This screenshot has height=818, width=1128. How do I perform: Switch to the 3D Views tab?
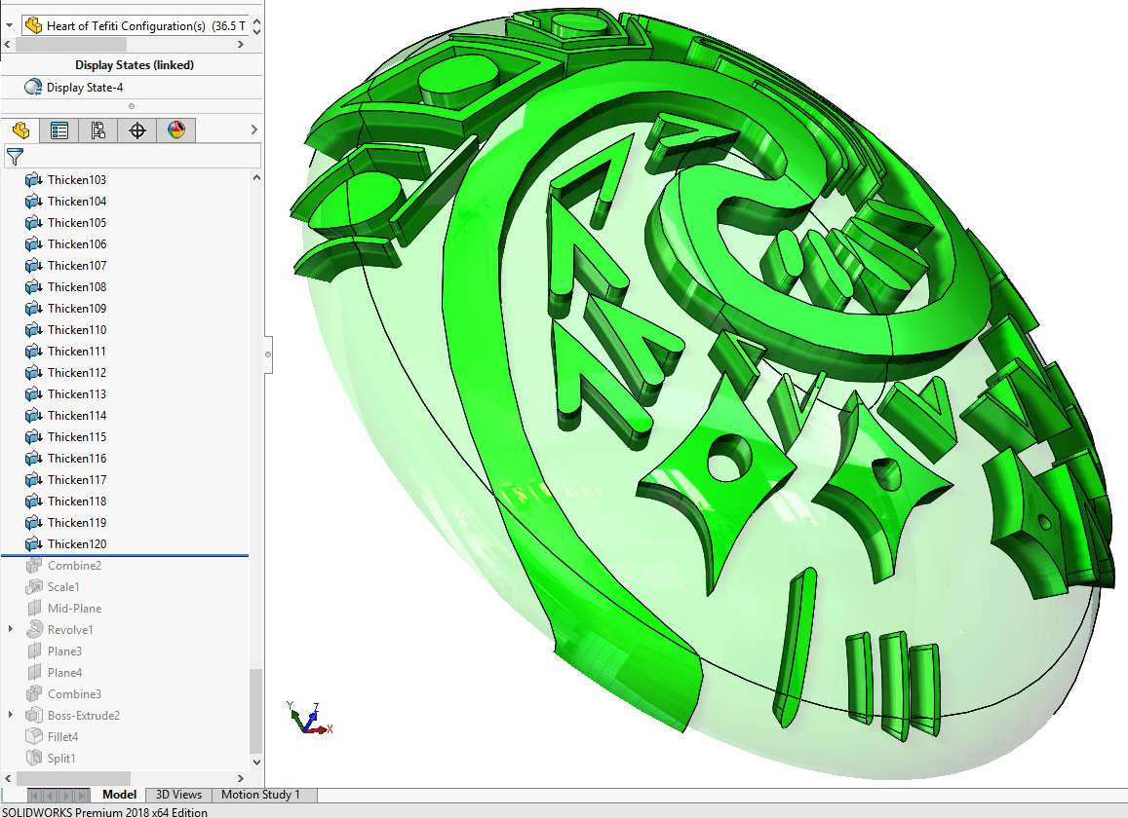click(179, 795)
